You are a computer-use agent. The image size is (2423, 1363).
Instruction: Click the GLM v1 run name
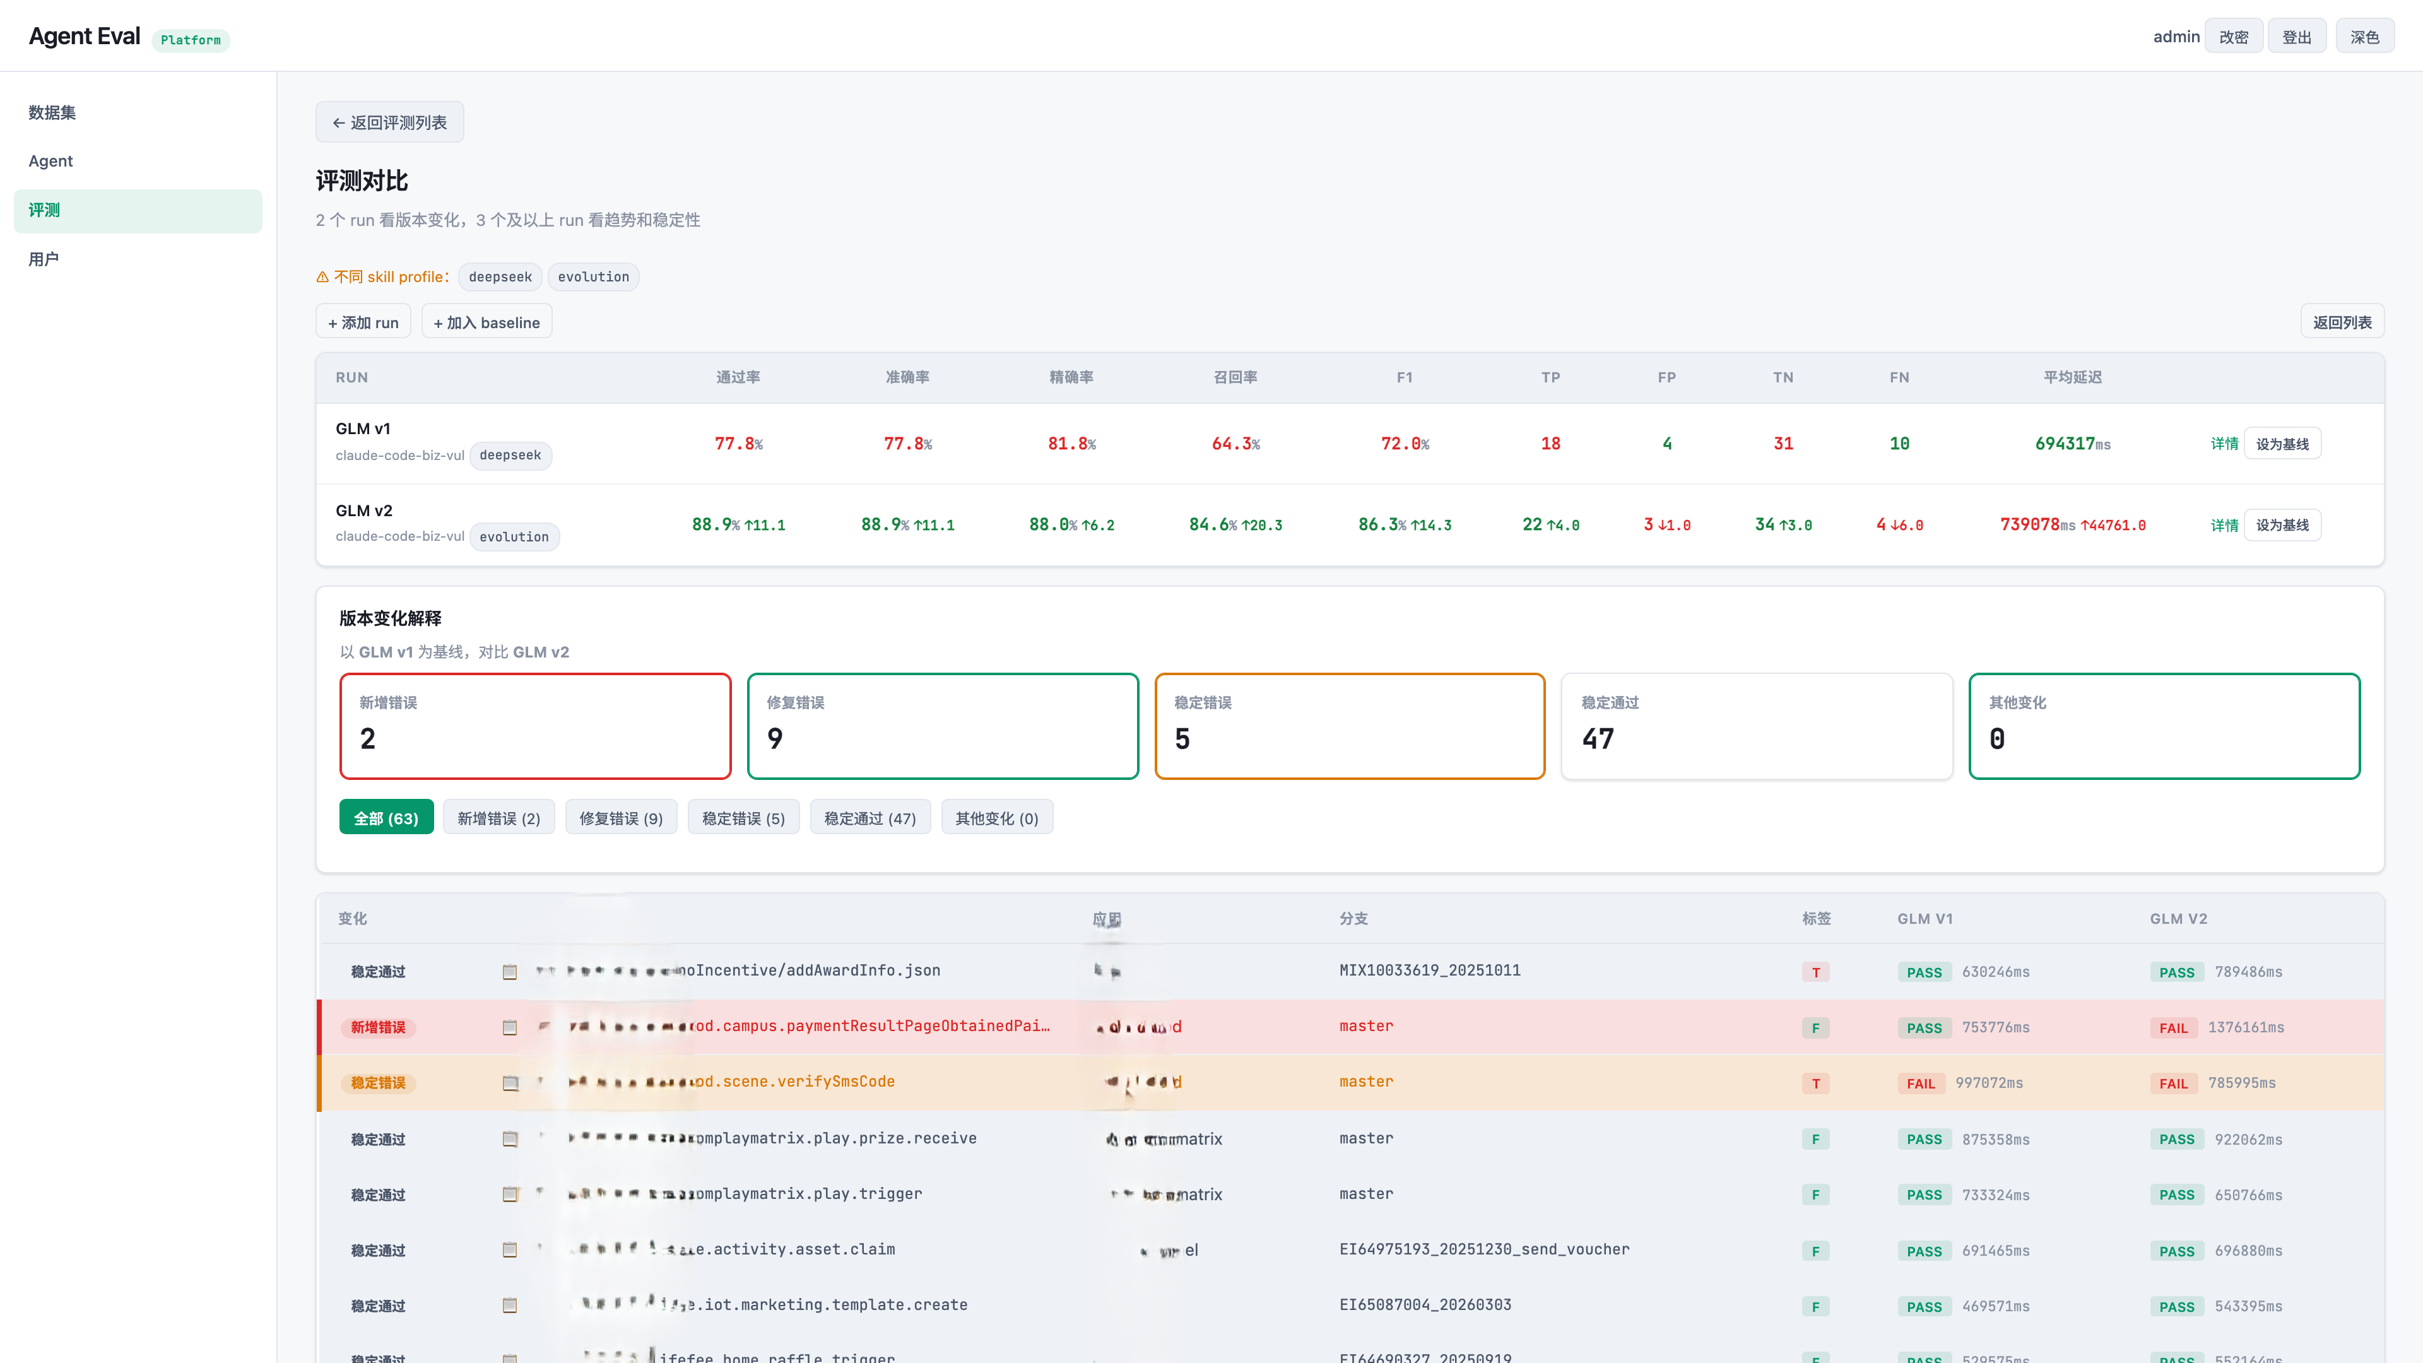pyautogui.click(x=363, y=429)
